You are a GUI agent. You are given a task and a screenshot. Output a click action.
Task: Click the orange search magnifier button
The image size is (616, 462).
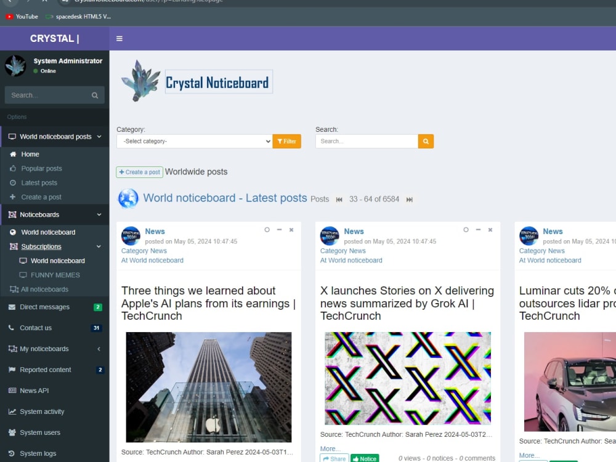[426, 142]
